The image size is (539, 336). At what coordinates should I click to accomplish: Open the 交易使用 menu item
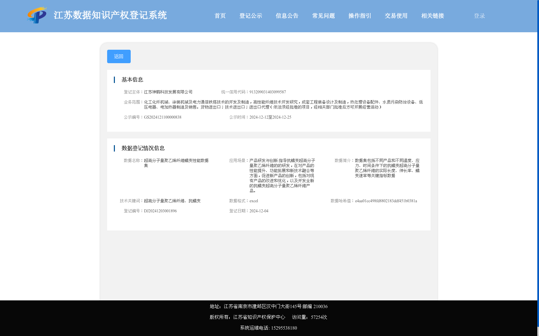pos(396,16)
